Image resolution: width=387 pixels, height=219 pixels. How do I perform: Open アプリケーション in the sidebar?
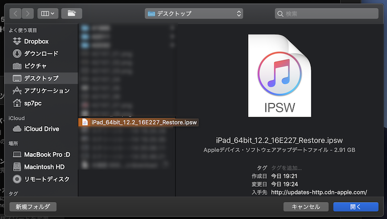point(47,91)
